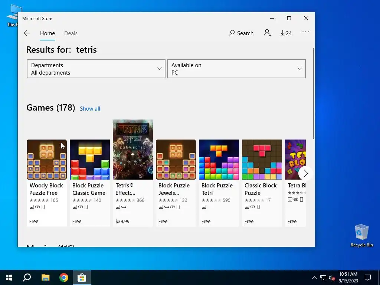
Task: Open File Explorer from taskbar
Action: (45, 278)
